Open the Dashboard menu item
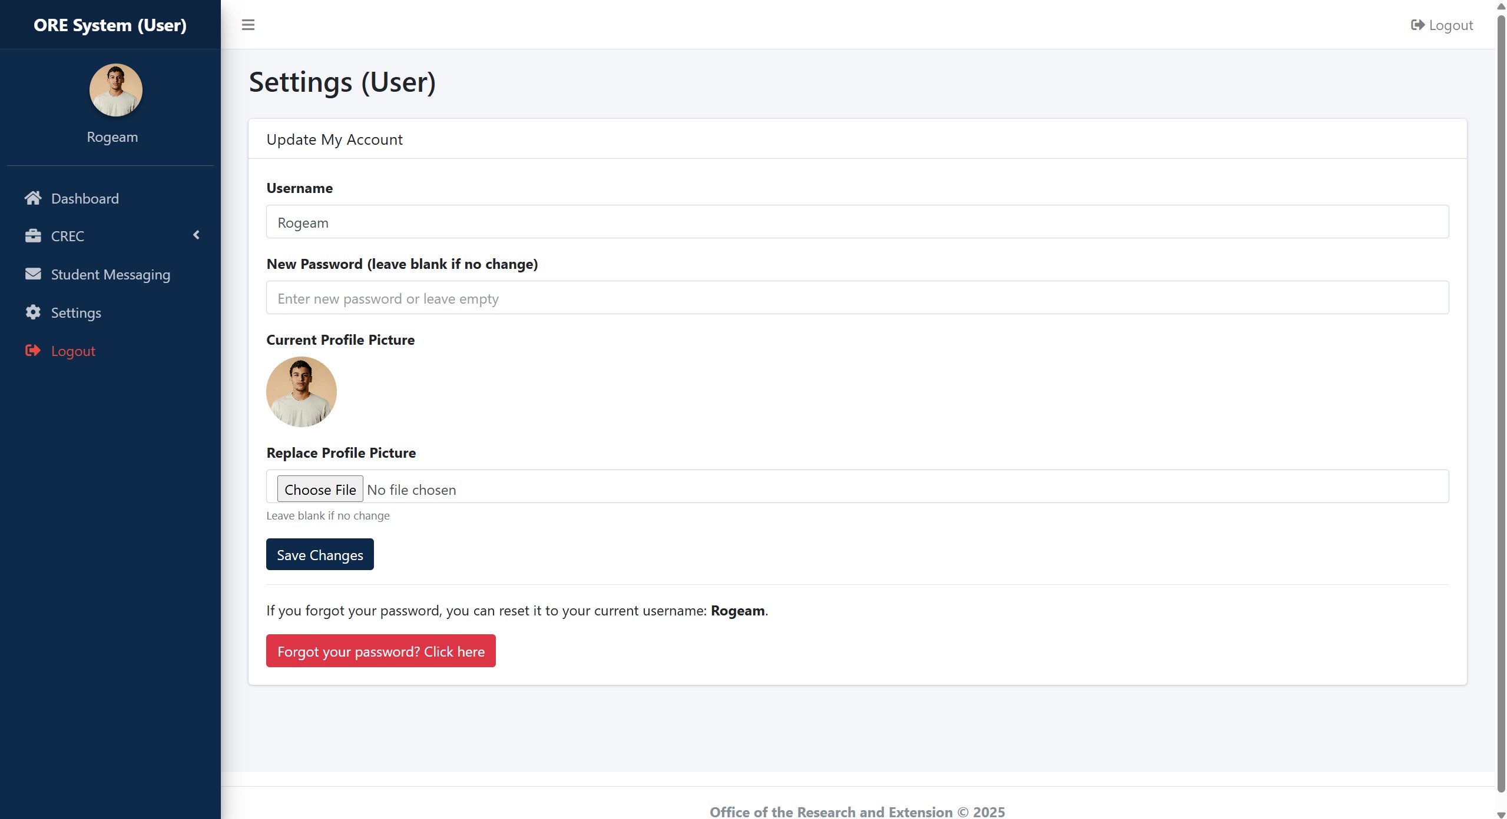 pos(85,199)
